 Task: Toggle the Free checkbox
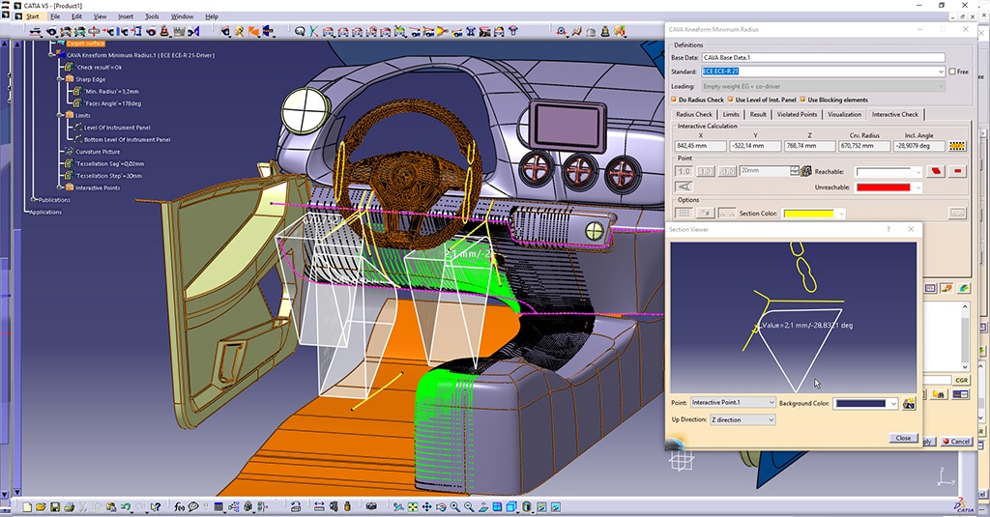952,72
